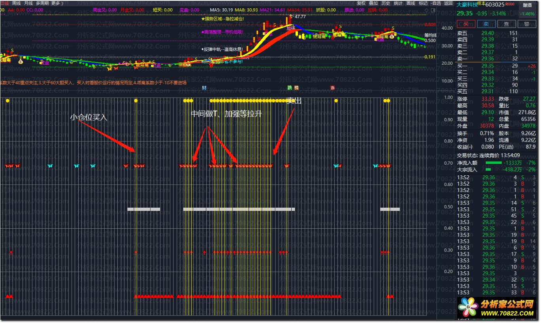This screenshot has width=541, height=323.
Task: Select the 卖一 row at 29.36
Action: [496, 58]
